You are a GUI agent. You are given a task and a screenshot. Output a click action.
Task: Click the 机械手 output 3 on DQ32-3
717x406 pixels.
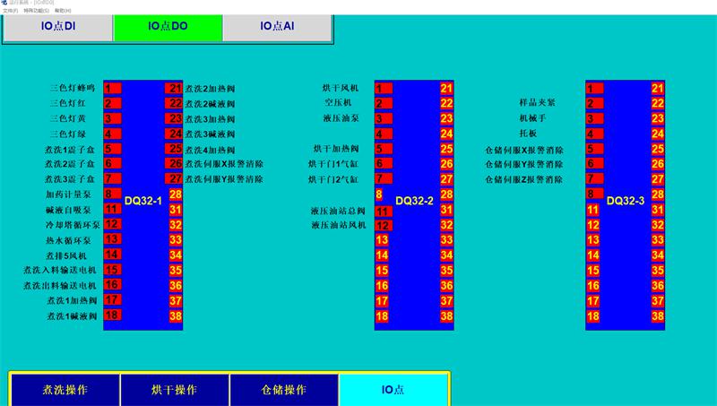pos(594,118)
